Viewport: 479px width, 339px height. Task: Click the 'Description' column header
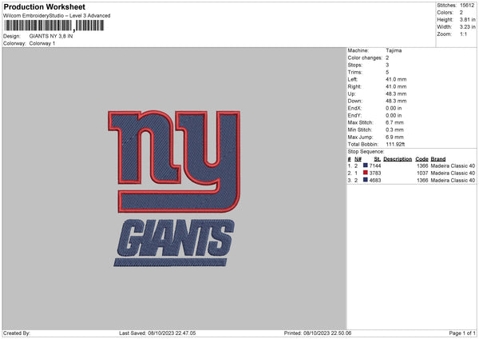pyautogui.click(x=398, y=159)
